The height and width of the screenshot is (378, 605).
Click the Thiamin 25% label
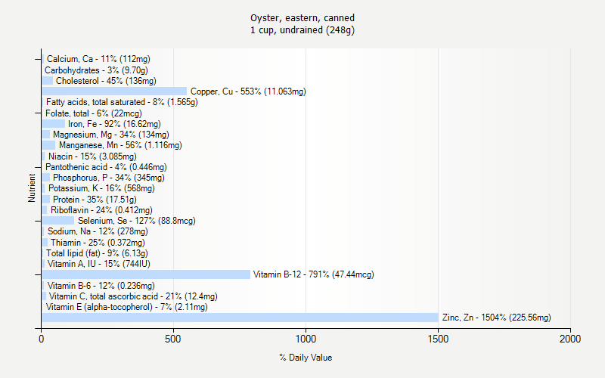[x=98, y=243]
